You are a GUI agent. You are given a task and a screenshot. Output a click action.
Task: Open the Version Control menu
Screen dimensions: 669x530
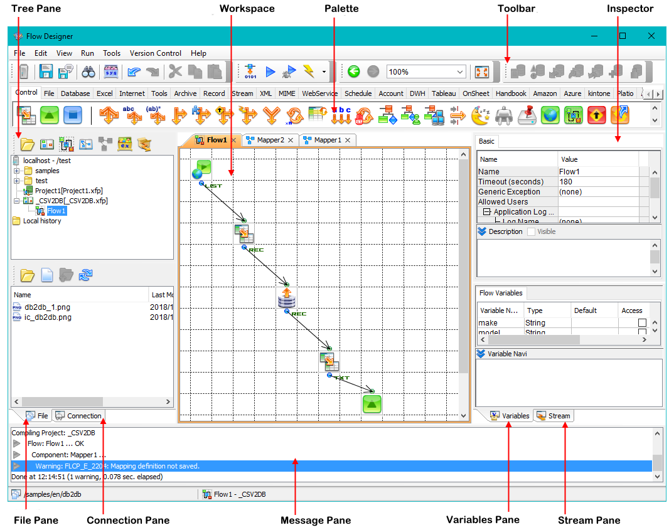coord(156,53)
